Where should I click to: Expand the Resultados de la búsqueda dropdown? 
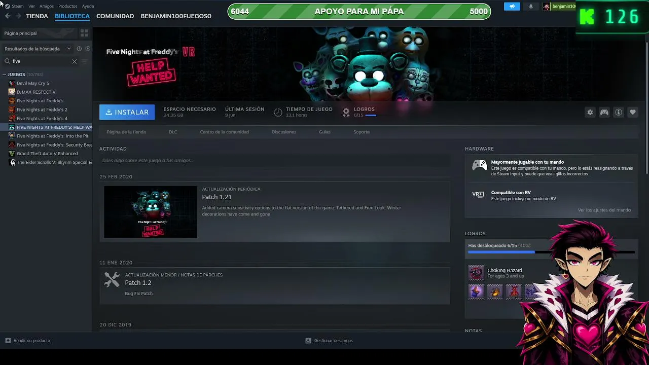[38, 49]
